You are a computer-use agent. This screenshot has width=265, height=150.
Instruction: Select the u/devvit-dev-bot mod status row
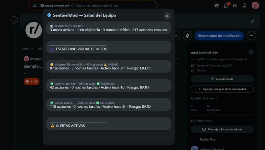108,85
